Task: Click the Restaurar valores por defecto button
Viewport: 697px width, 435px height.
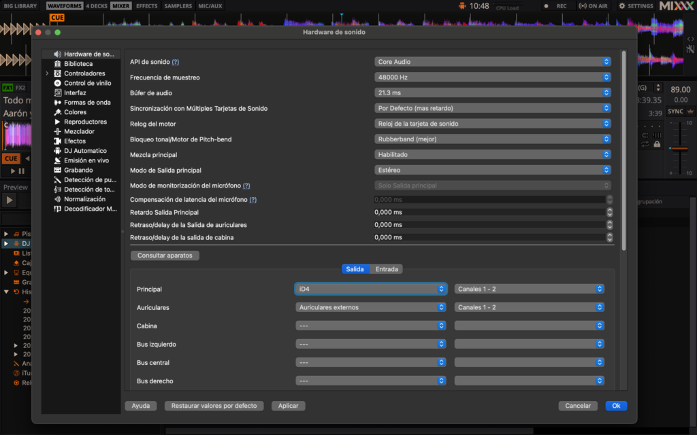Action: point(214,406)
